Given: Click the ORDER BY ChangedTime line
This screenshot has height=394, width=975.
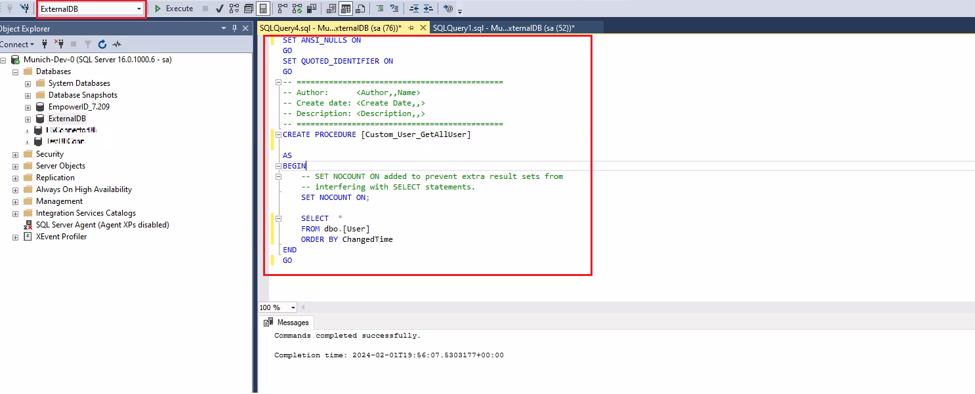Looking at the screenshot, I should point(347,239).
